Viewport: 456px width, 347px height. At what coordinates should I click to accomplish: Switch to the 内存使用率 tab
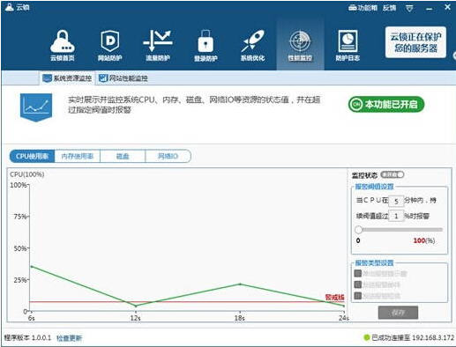(78, 156)
